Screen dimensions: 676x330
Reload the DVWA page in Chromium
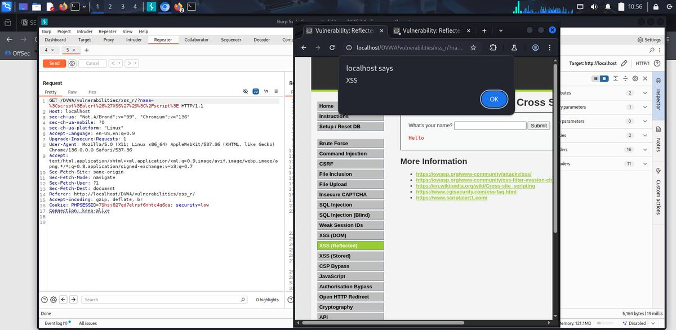332,48
